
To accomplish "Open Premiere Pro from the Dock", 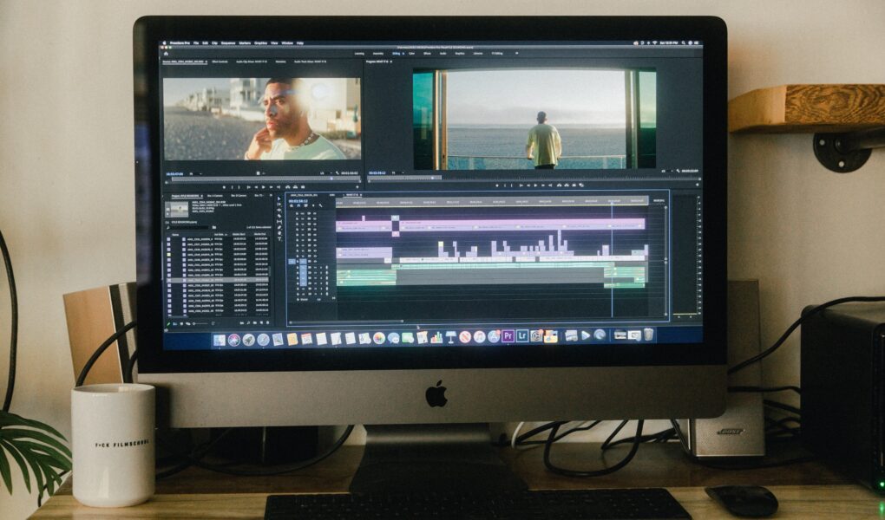I will 508,336.
